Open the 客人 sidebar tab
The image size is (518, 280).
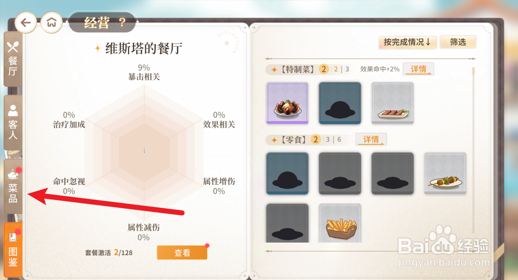tap(13, 123)
